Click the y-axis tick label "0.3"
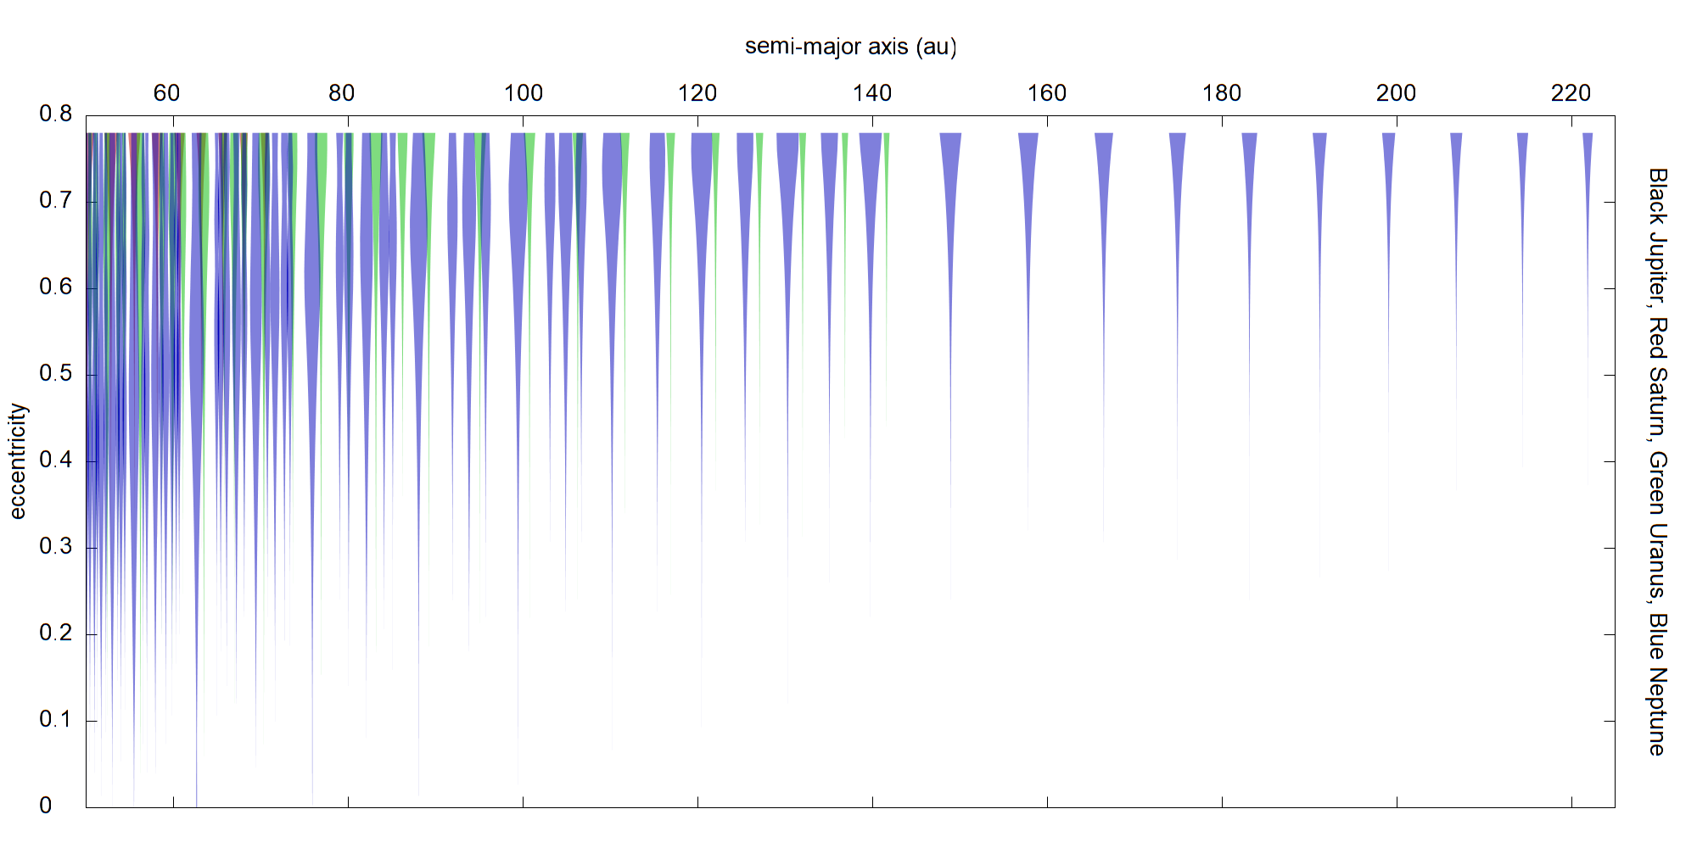 [56, 547]
